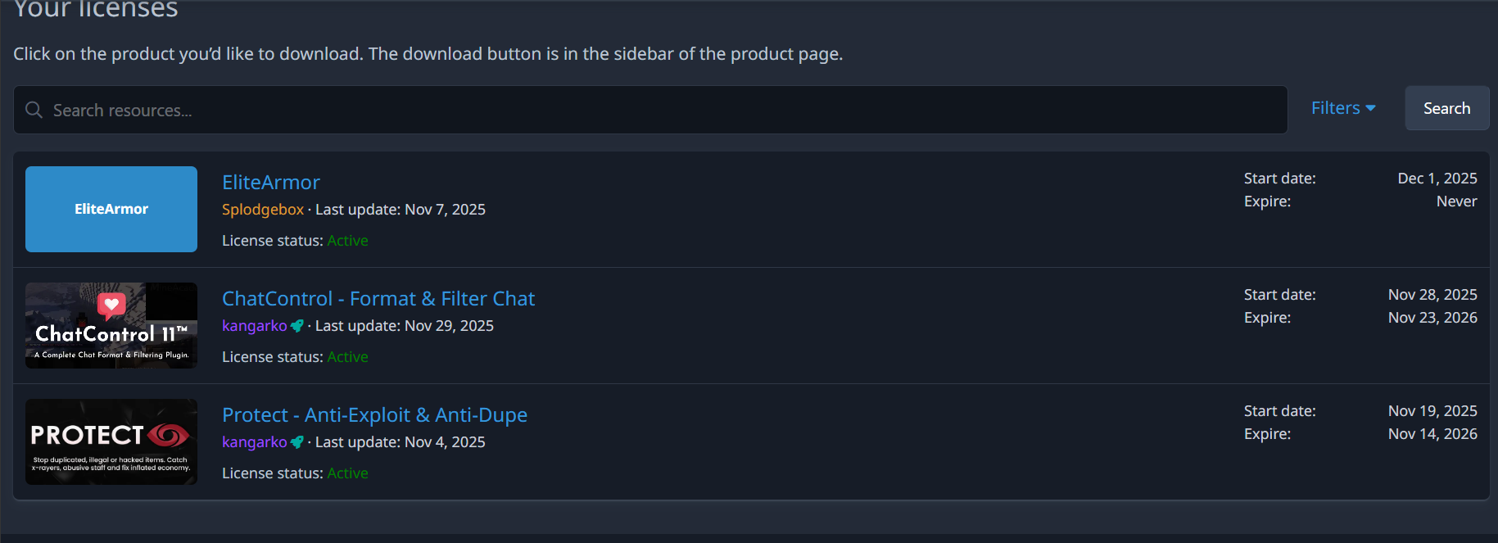Click the verified badge beside kangarko under Protect
Image resolution: width=1498 pixels, height=543 pixels.
pyautogui.click(x=297, y=442)
